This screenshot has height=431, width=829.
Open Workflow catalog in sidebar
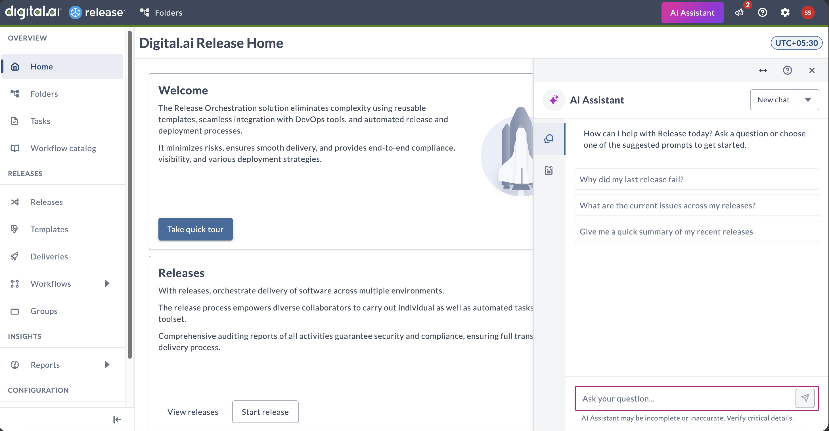click(62, 148)
